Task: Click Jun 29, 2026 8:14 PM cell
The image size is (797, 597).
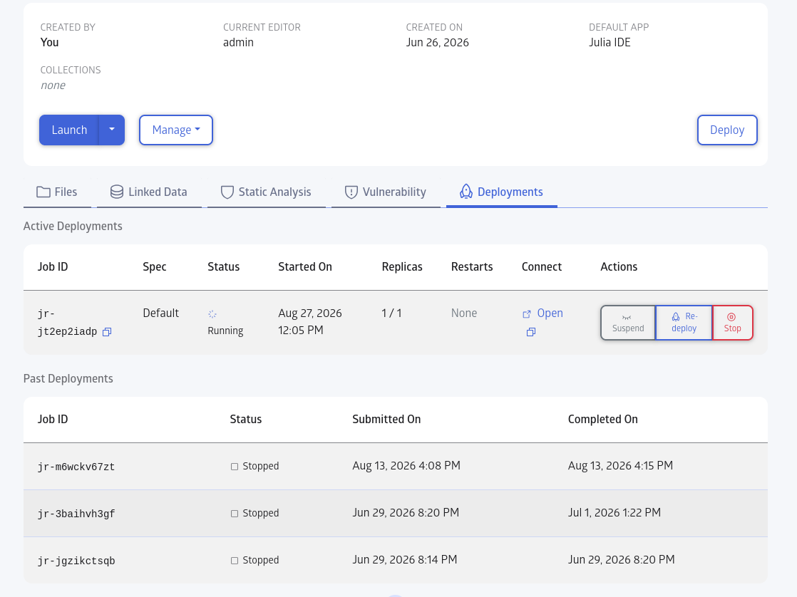Action: click(x=405, y=559)
